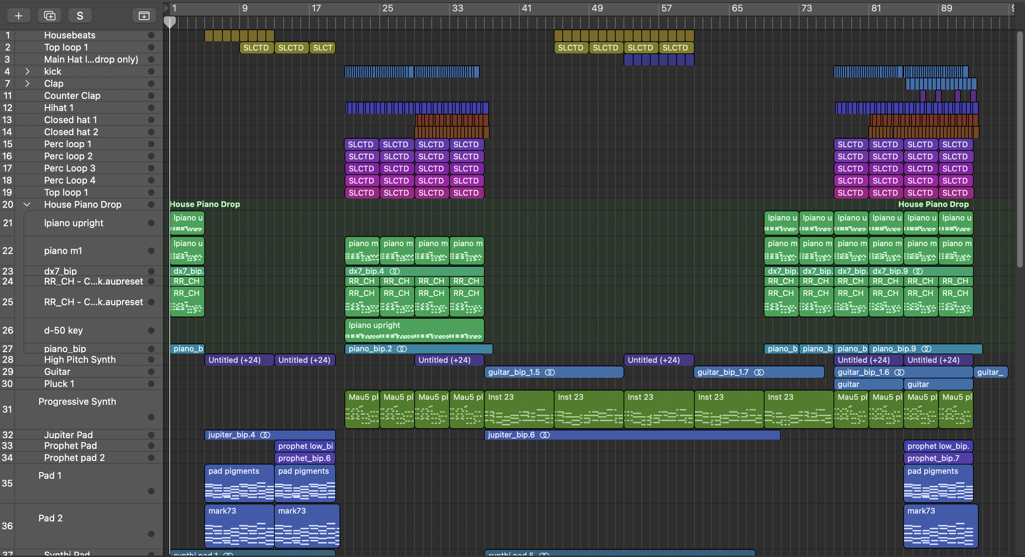Expand the kick track stack
Screen dimensions: 1025x557
click(27, 71)
